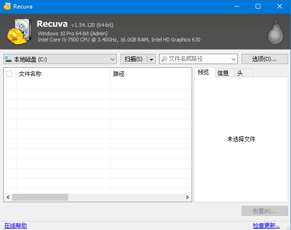
Task: Focus the 文件名或路径 search field
Action: (198, 59)
